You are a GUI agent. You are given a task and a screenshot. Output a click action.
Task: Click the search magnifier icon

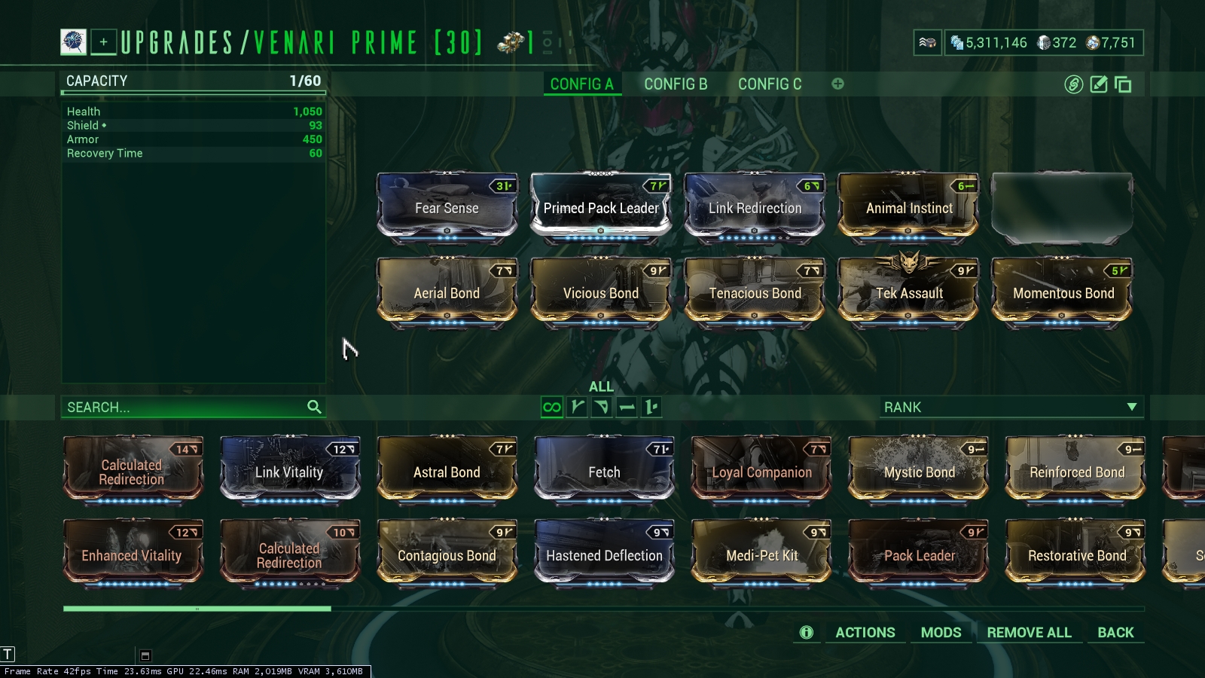314,407
